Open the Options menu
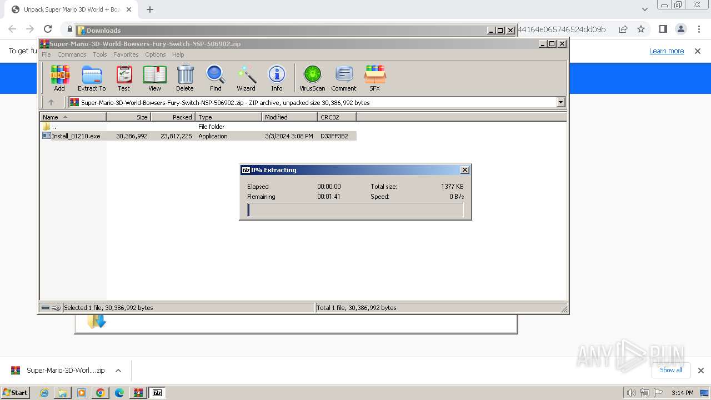 156,54
